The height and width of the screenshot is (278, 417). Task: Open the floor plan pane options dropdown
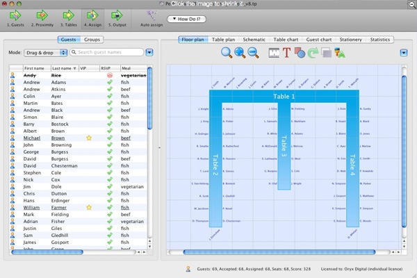(404, 52)
